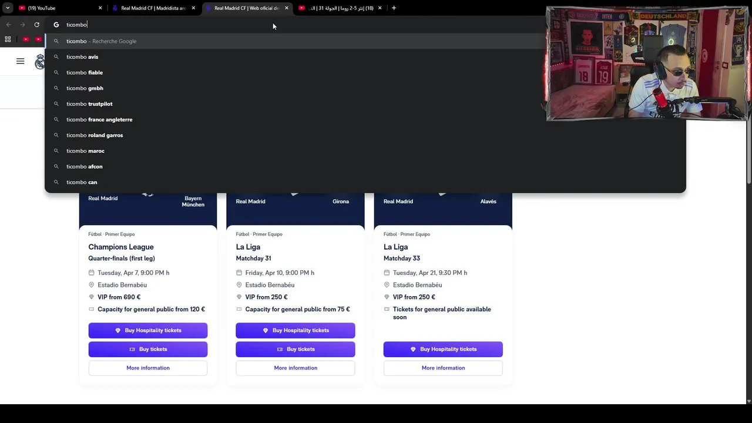
Task: Go forward to next page
Action: point(22,25)
